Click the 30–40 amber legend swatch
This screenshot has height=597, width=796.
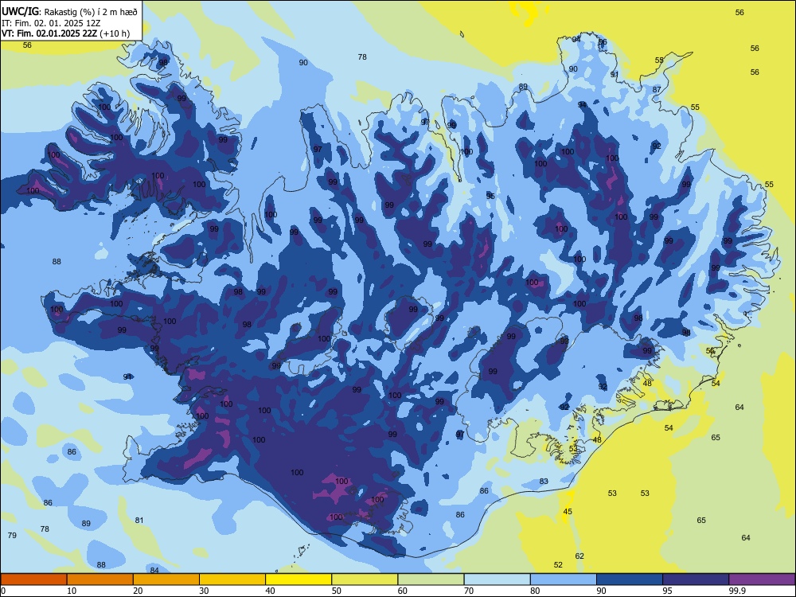point(232,579)
